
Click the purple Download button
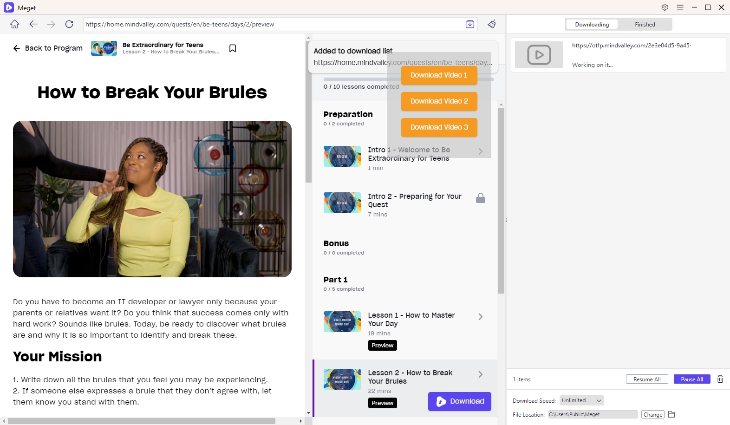tap(460, 401)
